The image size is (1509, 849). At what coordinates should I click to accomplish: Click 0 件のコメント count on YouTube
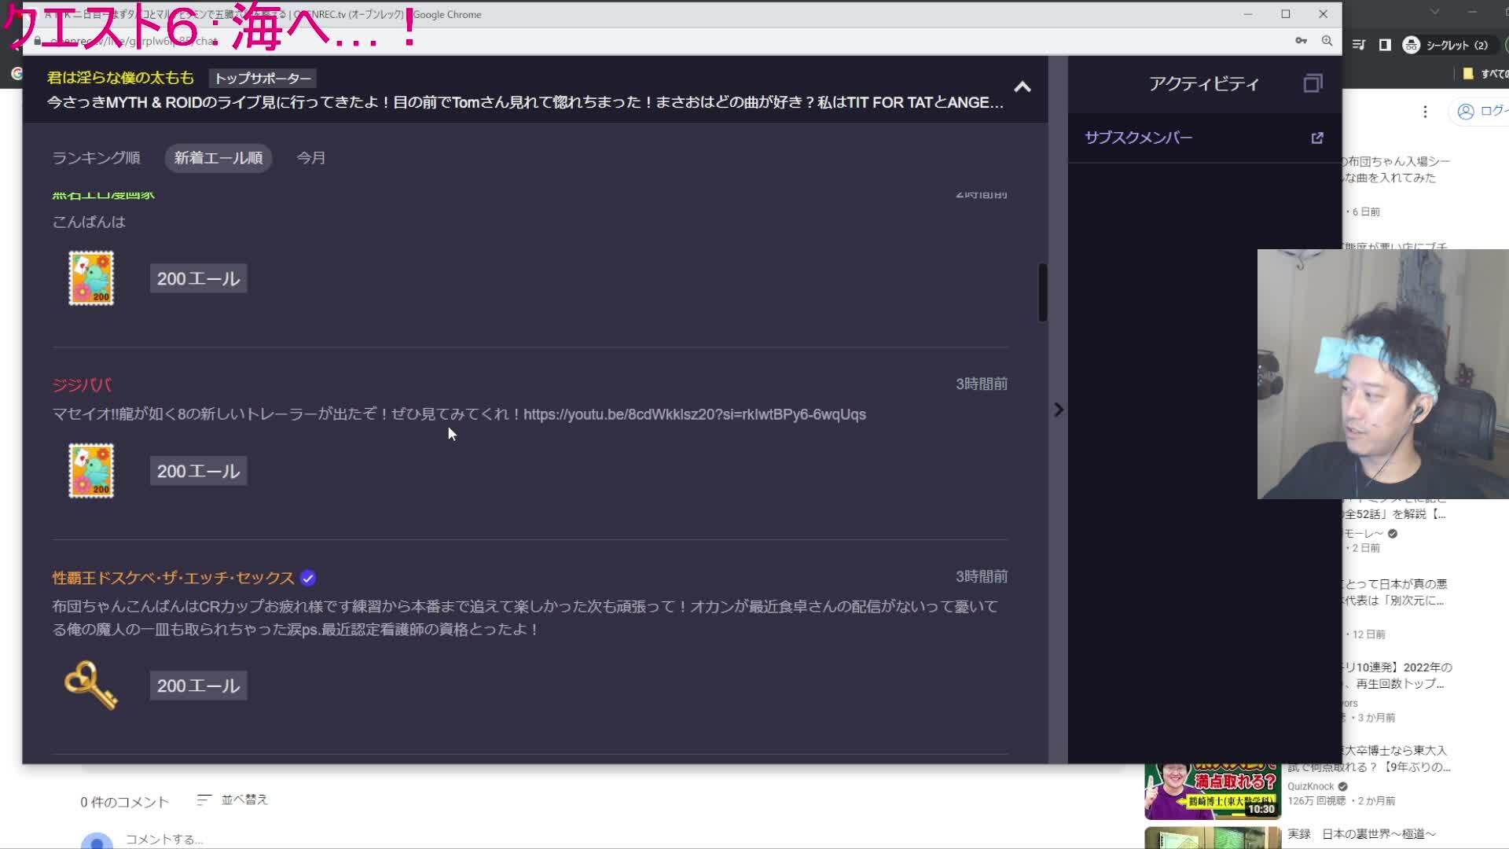[x=124, y=802]
